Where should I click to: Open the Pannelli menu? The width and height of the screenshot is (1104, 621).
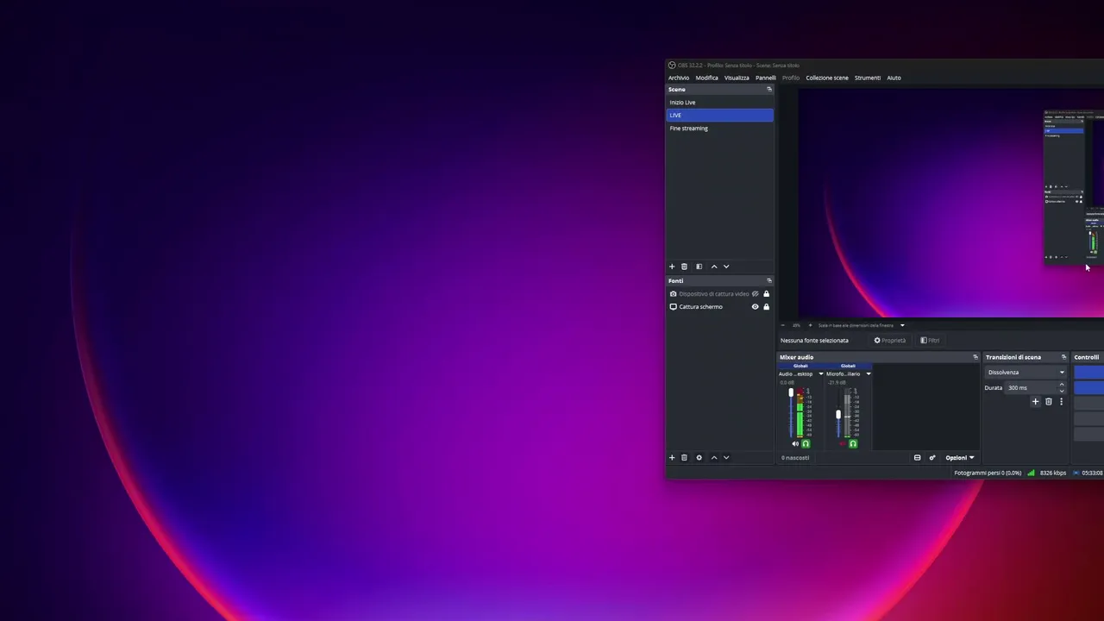[766, 78]
